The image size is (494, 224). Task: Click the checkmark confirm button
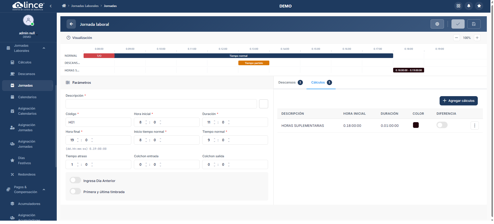point(458,24)
